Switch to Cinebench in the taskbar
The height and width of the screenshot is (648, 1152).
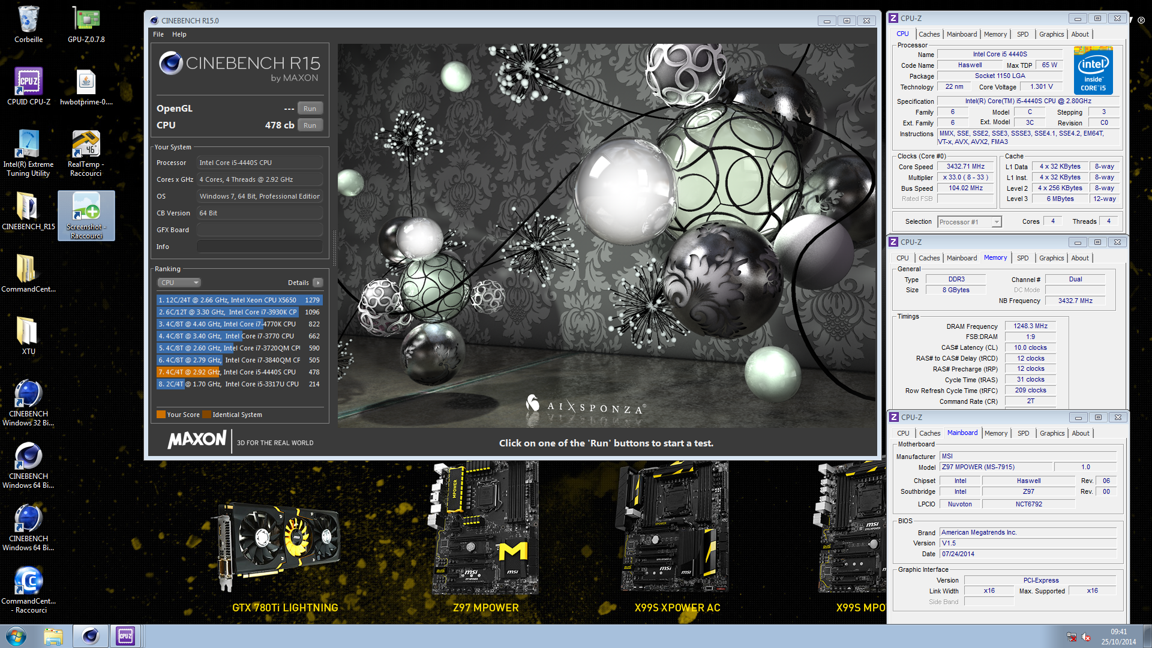91,636
